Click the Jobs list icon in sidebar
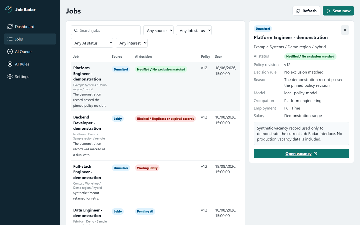This screenshot has height=225, width=360. 10,39
